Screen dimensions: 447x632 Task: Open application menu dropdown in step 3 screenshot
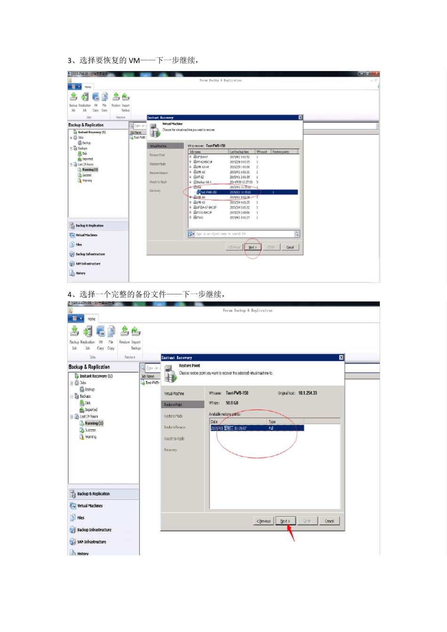pyautogui.click(x=75, y=87)
